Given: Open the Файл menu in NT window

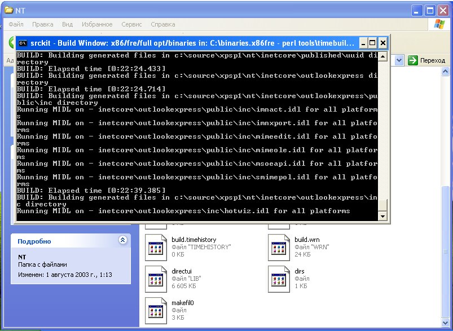Looking at the screenshot, I should (x=16, y=24).
